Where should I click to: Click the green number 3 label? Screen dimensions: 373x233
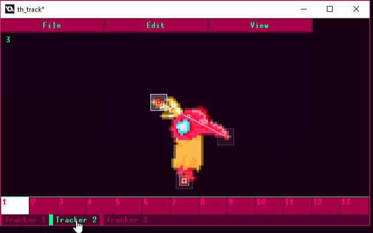pyautogui.click(x=8, y=40)
